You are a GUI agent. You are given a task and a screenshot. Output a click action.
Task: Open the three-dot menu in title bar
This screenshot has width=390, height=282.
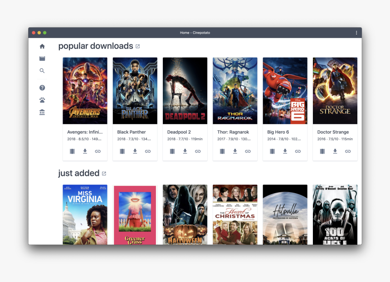pyautogui.click(x=356, y=33)
